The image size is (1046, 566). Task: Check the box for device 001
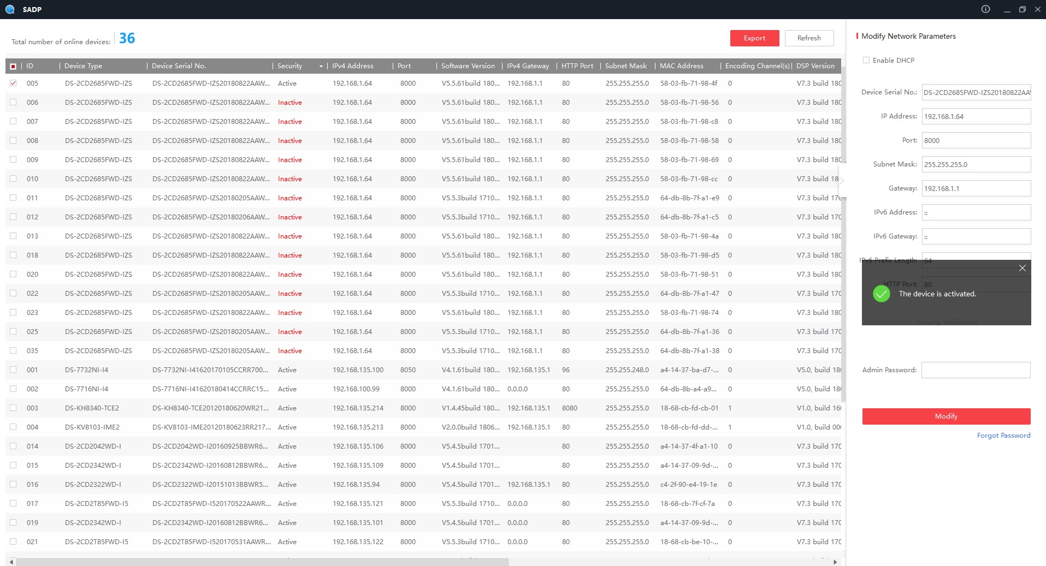pos(13,370)
